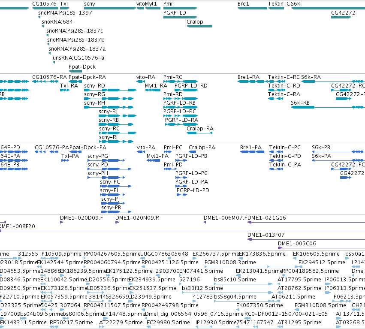Open the PGRP-LD-PD protein label
This screenshot has height=329, width=365.
(193, 190)
